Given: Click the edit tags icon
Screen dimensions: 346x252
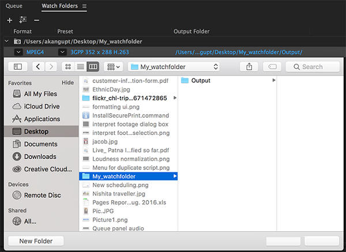Looking at the screenshot, I should tap(272, 67).
